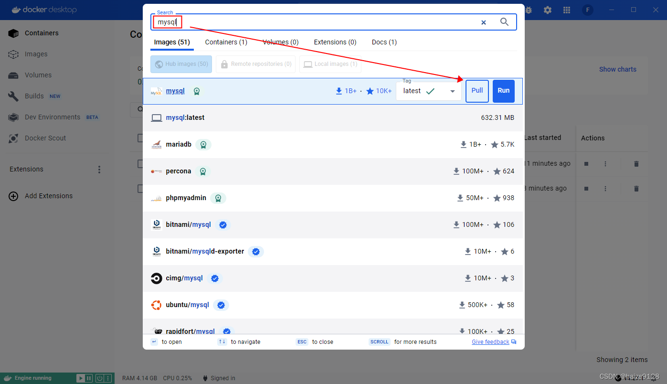Image resolution: width=667 pixels, height=384 pixels.
Task: Open the mysql official image link
Action: pos(175,91)
